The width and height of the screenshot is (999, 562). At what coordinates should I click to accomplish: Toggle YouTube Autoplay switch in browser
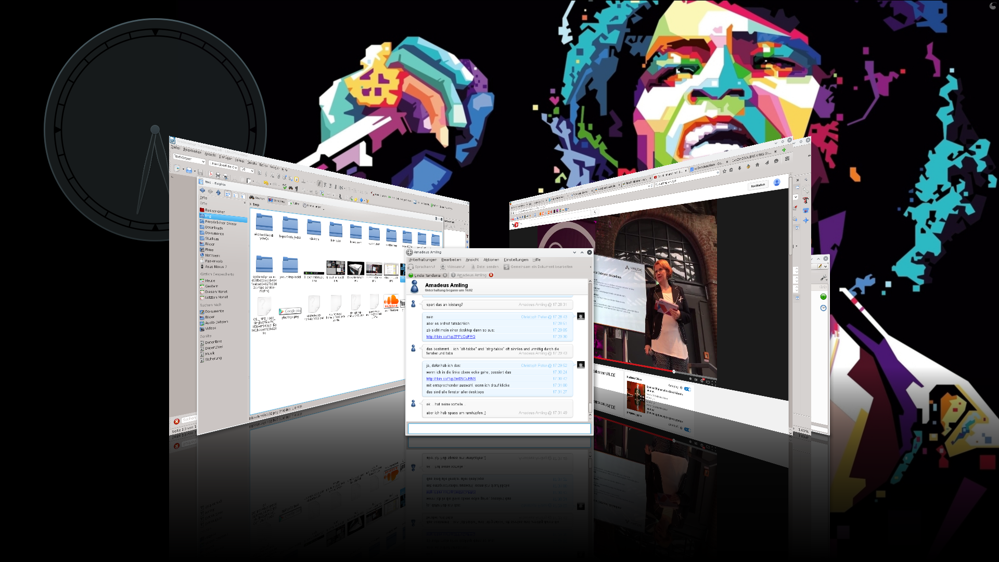pyautogui.click(x=687, y=389)
